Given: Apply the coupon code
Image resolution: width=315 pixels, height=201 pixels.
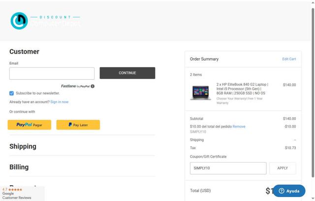Looking at the screenshot, I should [x=283, y=168].
